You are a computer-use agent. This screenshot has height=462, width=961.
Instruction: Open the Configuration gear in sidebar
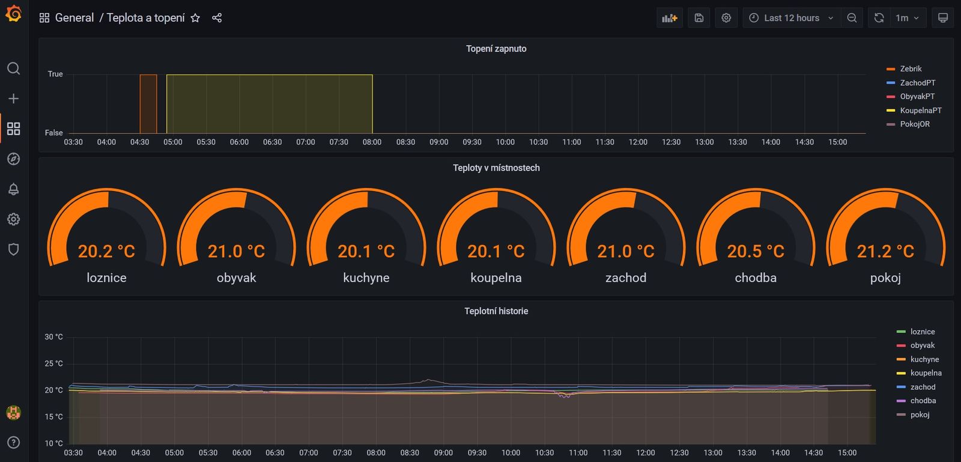pos(13,219)
